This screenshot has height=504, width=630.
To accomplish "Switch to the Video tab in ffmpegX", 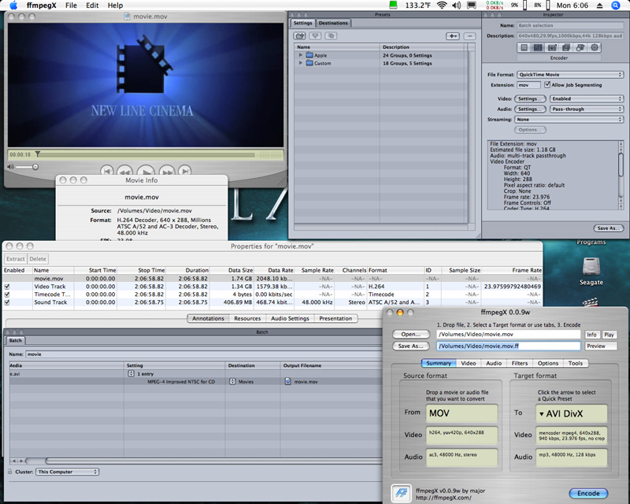I will point(468,363).
